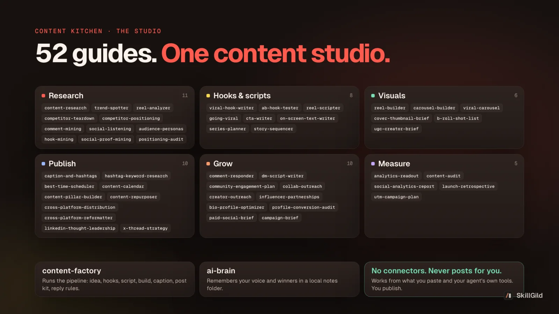
Task: Click the viral-hook-writer chip
Action: [x=231, y=108]
